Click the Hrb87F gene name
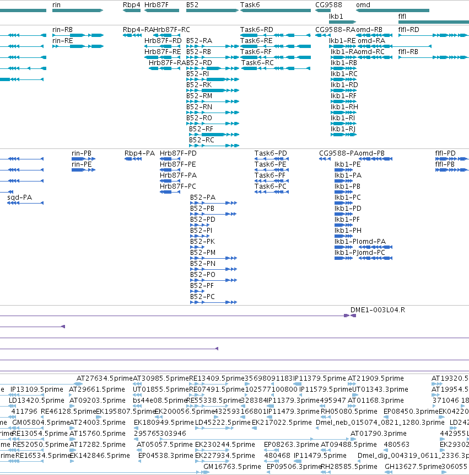Viewport: 469px width, 475px height. (x=156, y=5)
